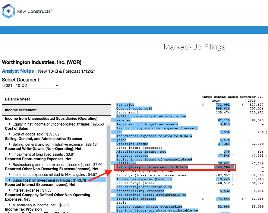Click 'Earnings (loss) before income taxes' line
Viewport: 268px width, 213px height.
151,175
